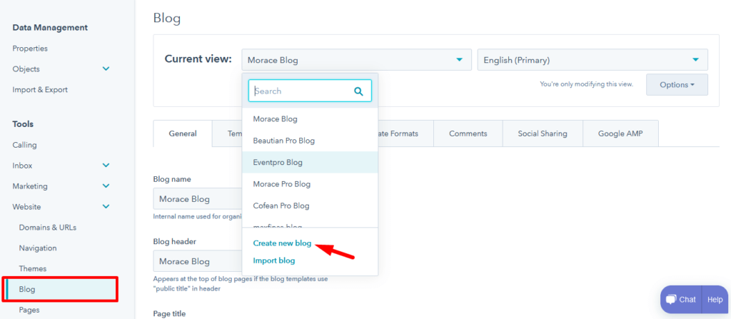Switch to the Comments tab

click(468, 133)
